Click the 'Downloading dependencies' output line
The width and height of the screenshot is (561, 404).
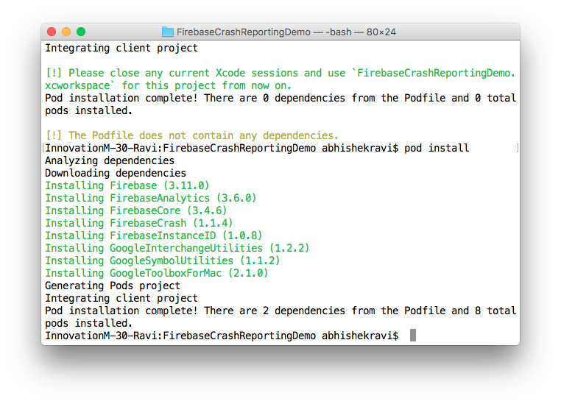(x=116, y=173)
